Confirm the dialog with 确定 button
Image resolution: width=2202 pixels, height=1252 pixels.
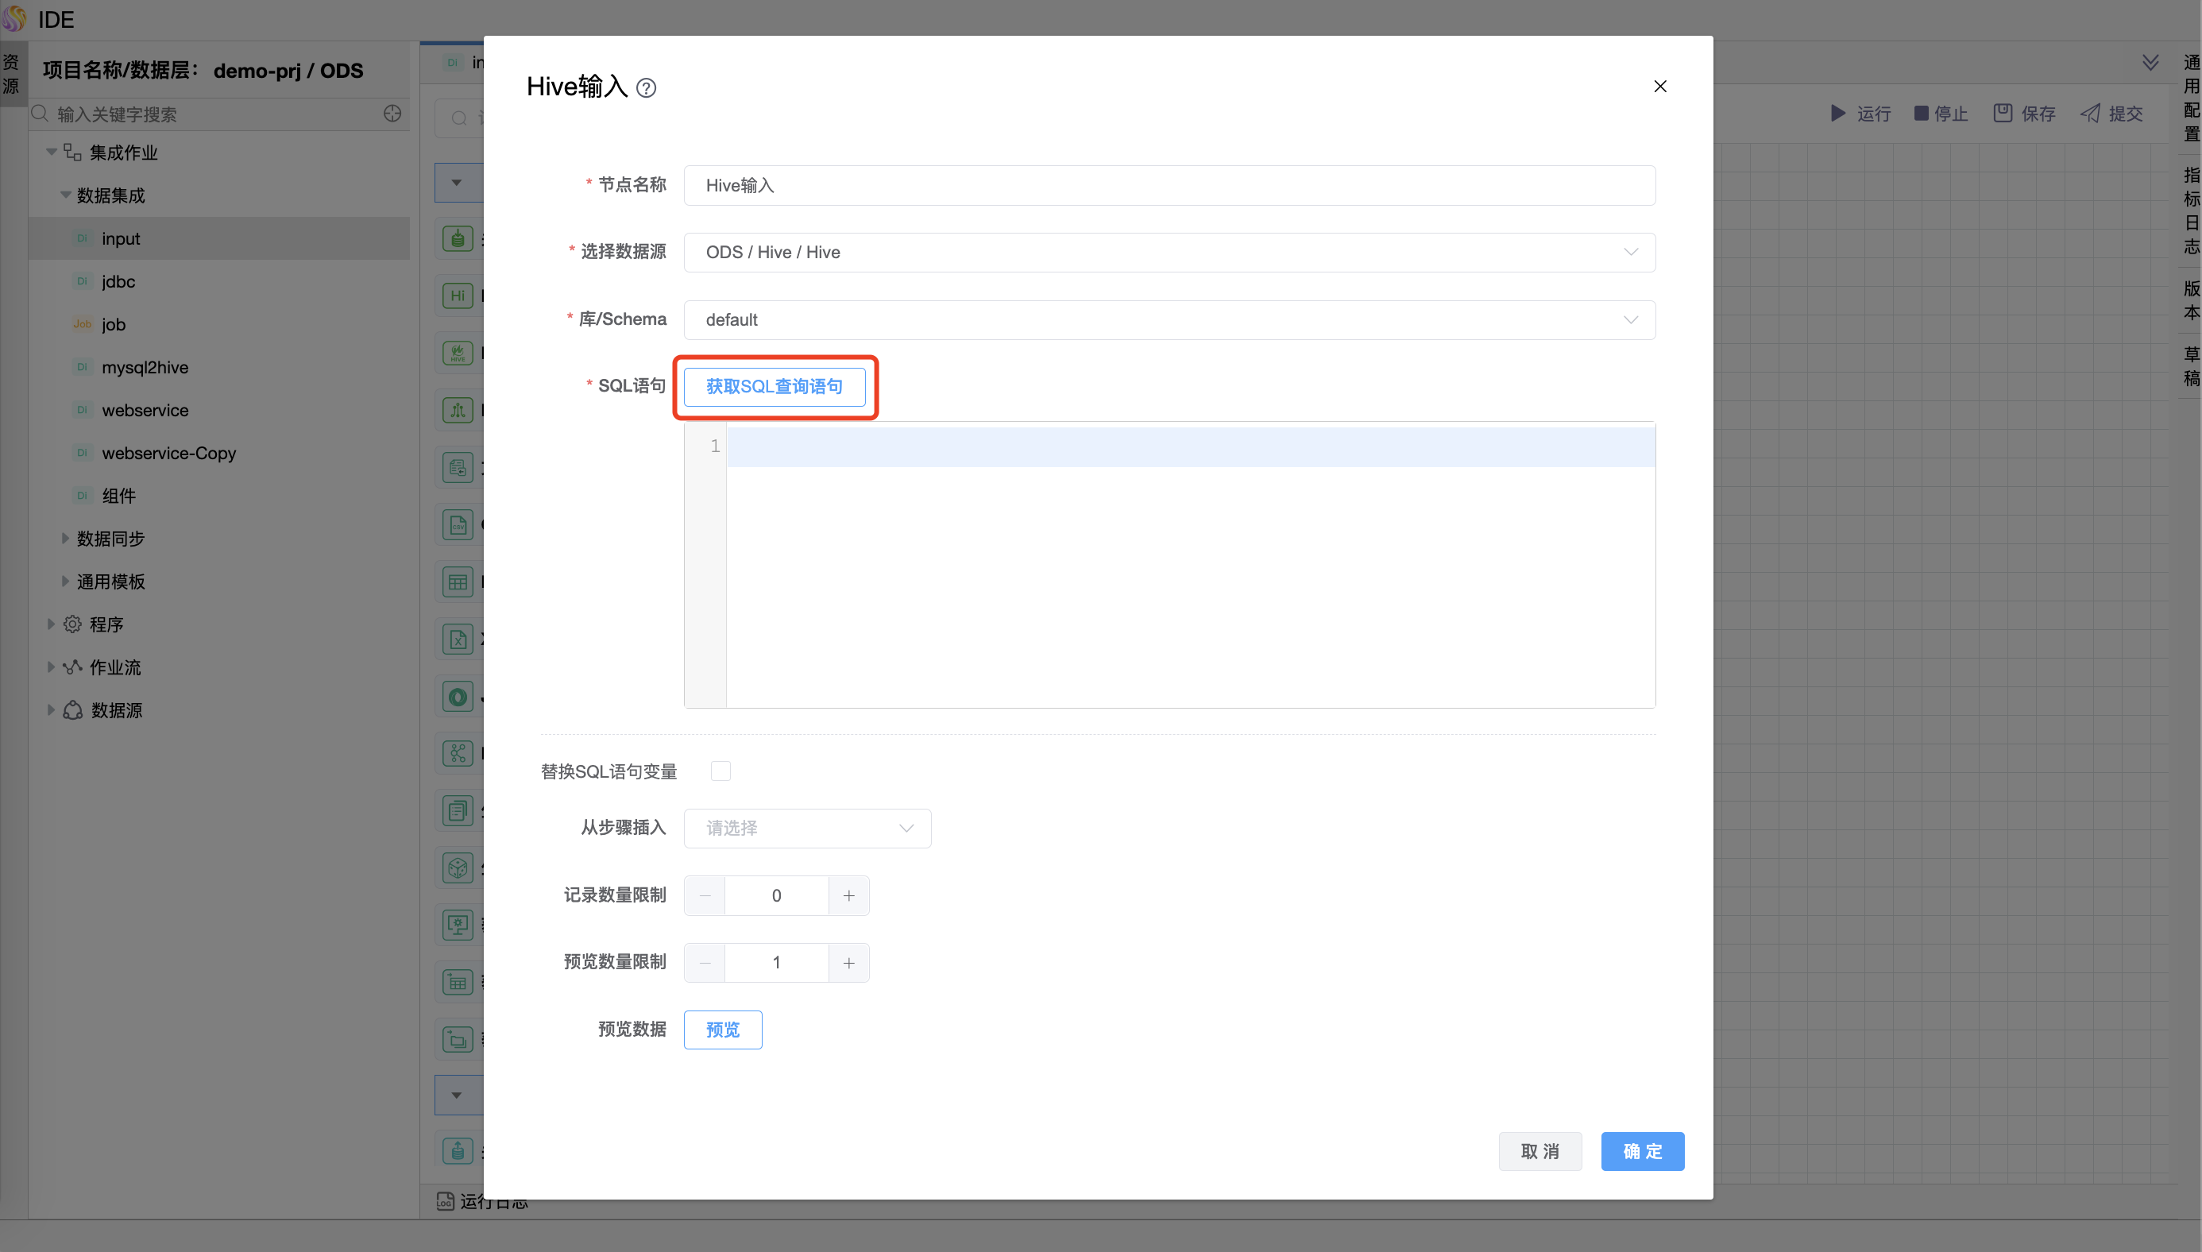[x=1641, y=1150]
